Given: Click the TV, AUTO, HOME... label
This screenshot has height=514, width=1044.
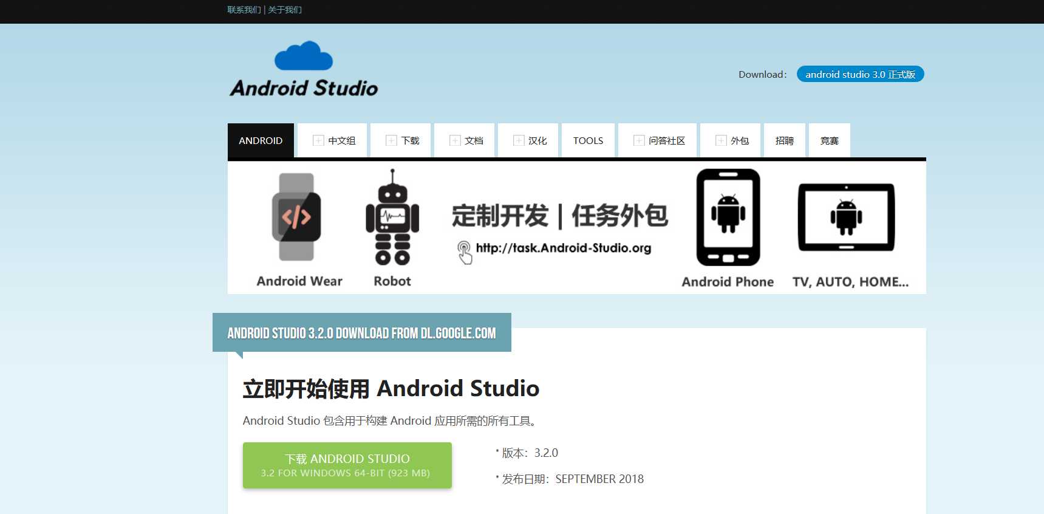Looking at the screenshot, I should coord(850,282).
